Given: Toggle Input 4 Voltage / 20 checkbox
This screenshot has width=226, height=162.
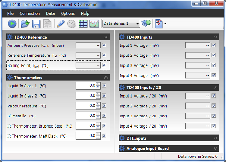Looking at the screenshot, I should [213, 126].
